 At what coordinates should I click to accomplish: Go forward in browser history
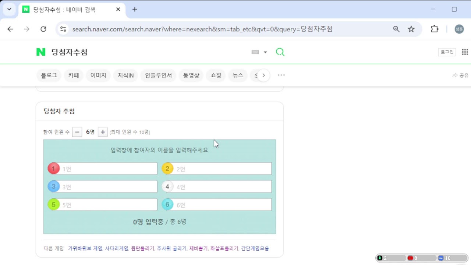tap(26, 29)
